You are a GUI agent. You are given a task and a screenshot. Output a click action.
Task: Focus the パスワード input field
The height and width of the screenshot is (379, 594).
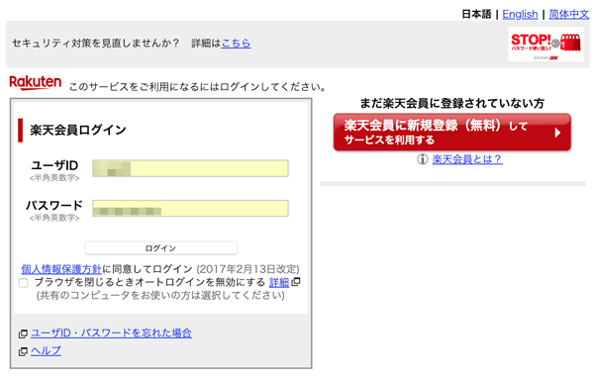[x=190, y=208]
